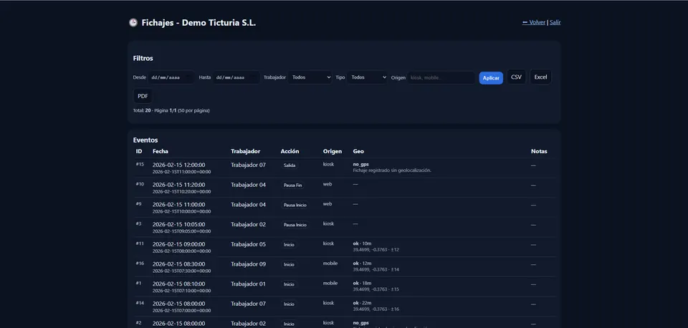This screenshot has width=688, height=328.
Task: Click the Eventos heading
Action: point(145,140)
